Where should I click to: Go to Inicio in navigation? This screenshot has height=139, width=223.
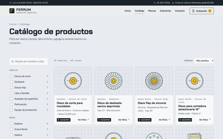(128, 11)
